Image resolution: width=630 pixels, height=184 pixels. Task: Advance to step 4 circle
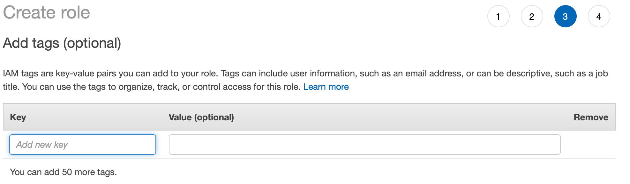[x=599, y=17]
